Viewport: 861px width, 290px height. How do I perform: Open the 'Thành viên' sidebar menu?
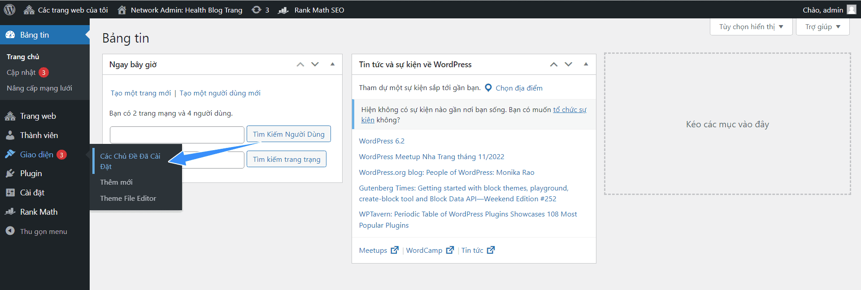click(45, 135)
